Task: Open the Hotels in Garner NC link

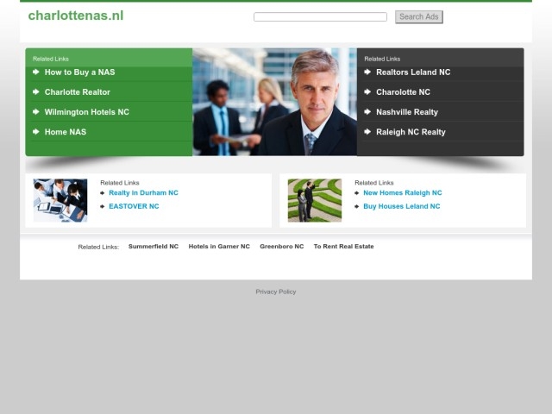Action: tap(219, 247)
